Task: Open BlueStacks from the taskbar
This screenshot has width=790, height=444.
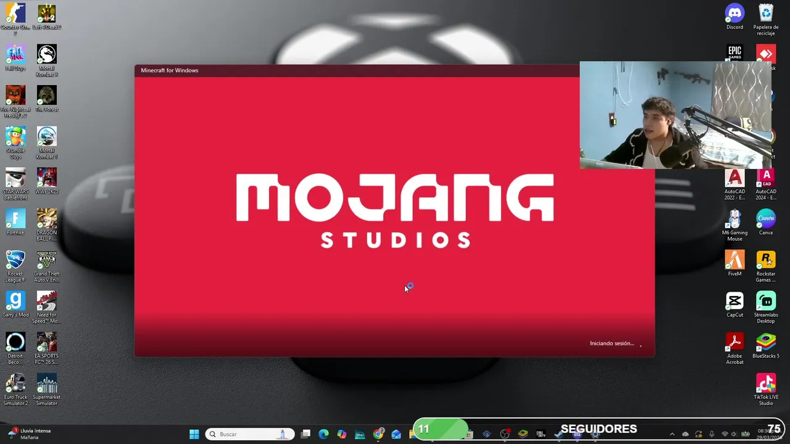Action: pos(523,434)
